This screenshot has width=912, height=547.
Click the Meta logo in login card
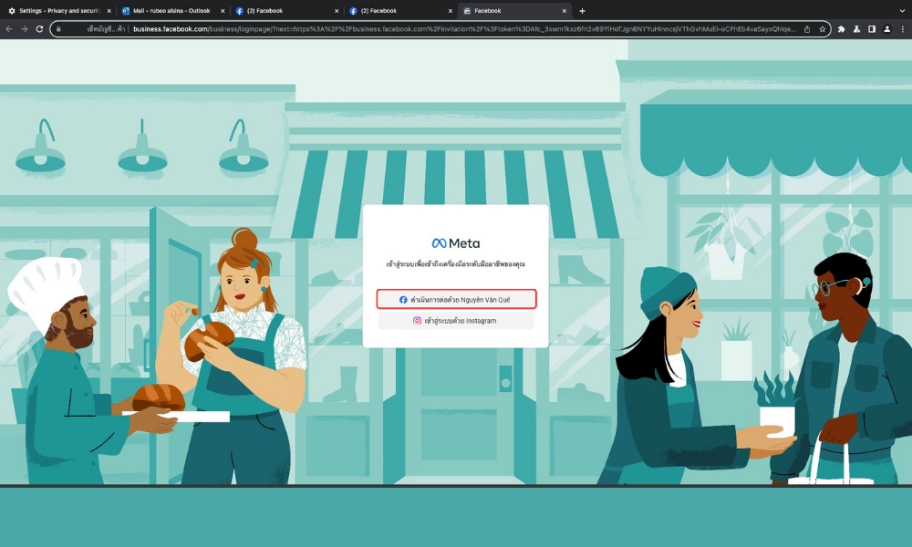click(x=456, y=243)
